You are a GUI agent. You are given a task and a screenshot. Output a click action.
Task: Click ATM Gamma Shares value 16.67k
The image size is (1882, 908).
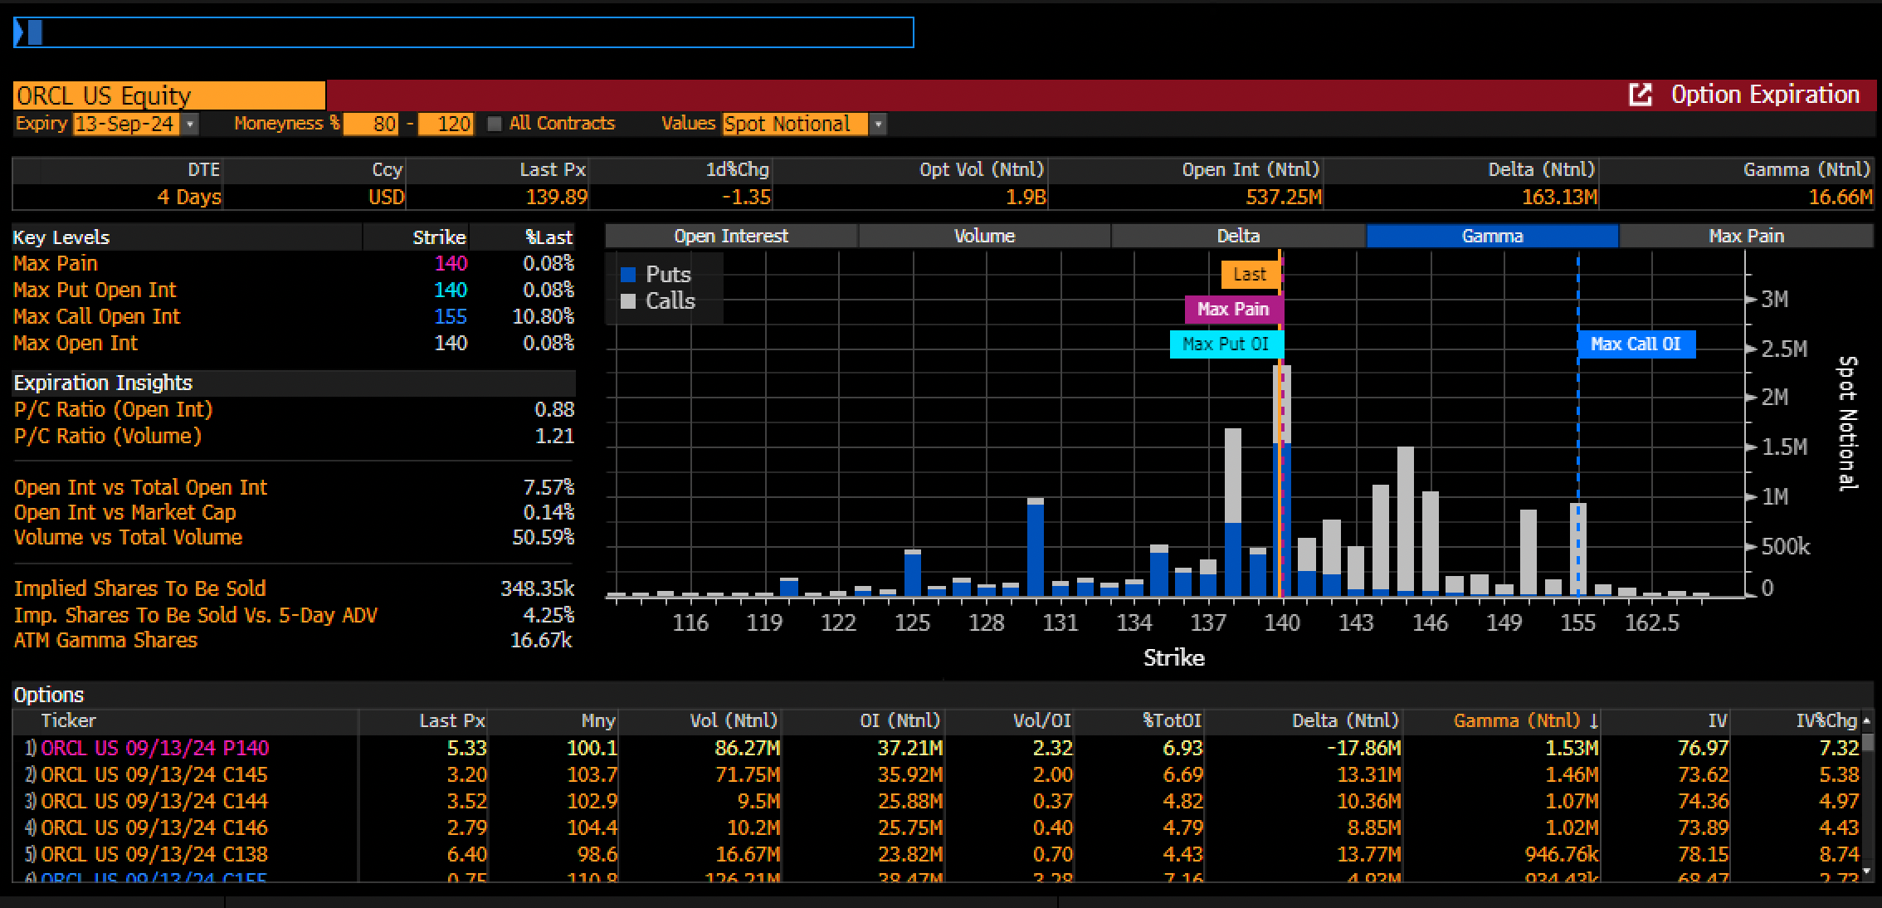(541, 641)
